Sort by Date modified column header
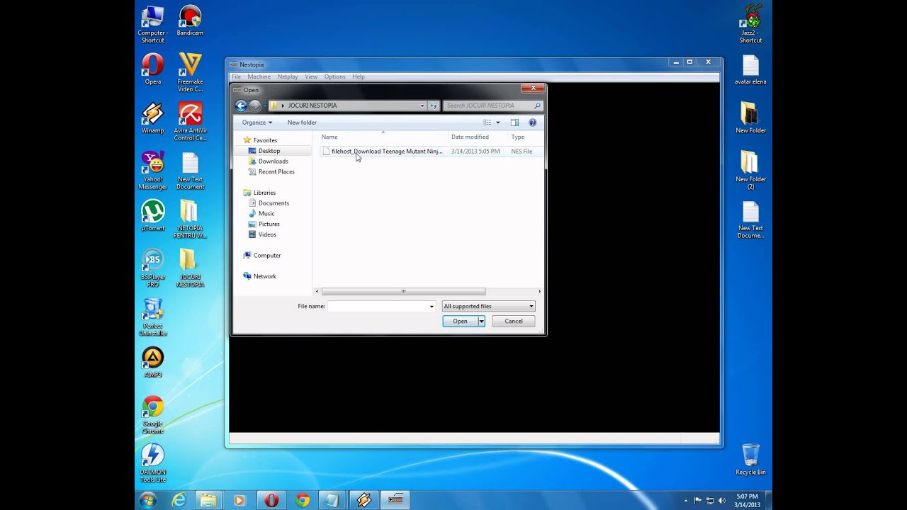This screenshot has height=510, width=907. pos(470,137)
